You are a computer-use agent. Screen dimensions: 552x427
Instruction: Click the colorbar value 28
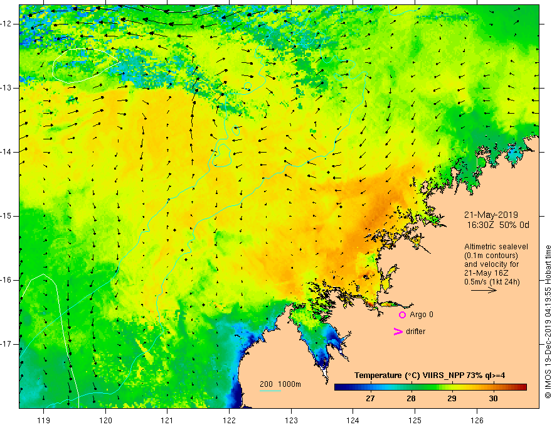[x=411, y=399]
